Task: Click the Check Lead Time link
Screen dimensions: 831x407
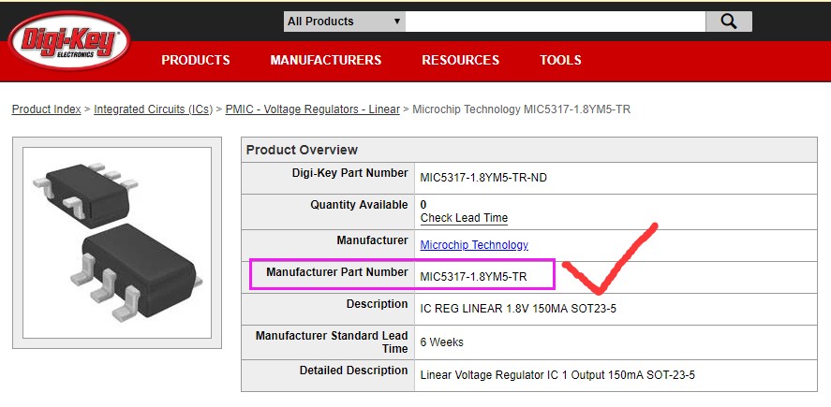Action: pyautogui.click(x=465, y=218)
